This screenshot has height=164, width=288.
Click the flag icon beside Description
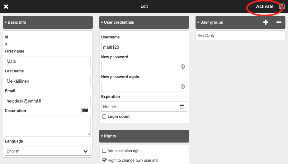[x=84, y=111]
